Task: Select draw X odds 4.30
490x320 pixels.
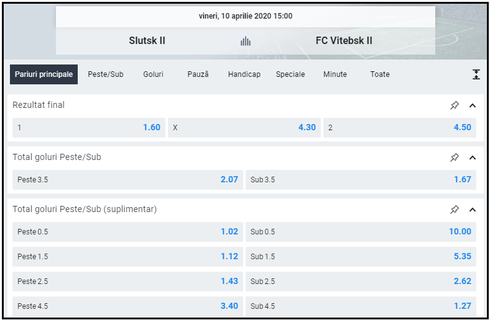Action: [244, 128]
